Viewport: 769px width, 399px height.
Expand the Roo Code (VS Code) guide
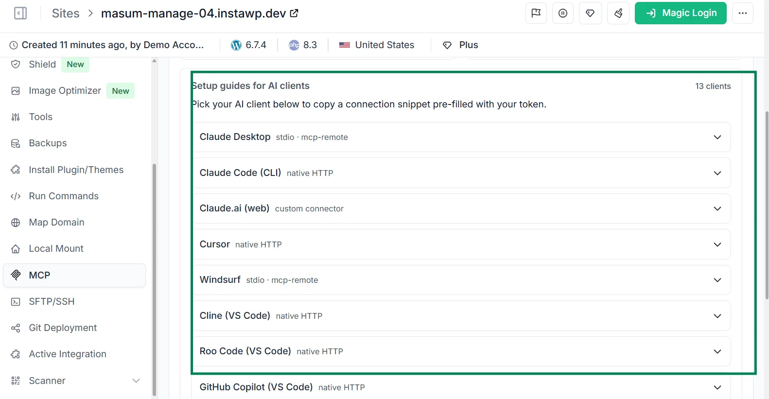pos(462,351)
